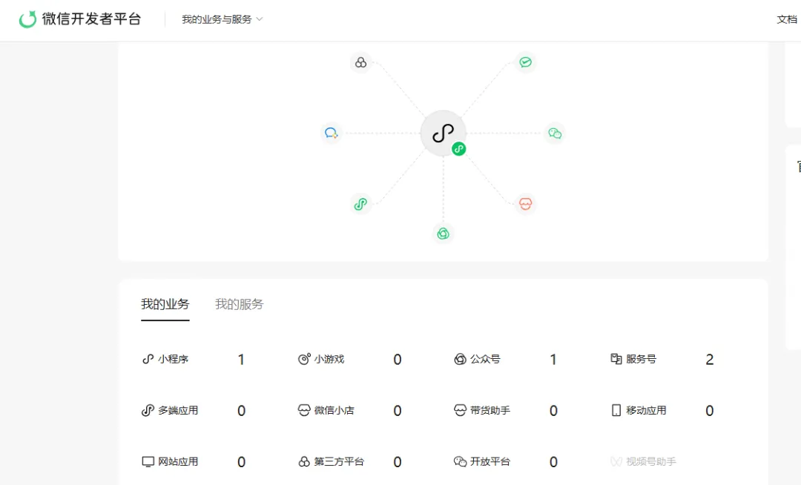Click the central mini program node
Screen dimensions: 801x485
click(x=443, y=133)
